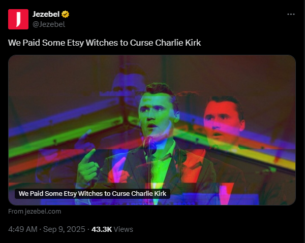Click the Sep 9, 2025 date link
This screenshot has height=243, width=305.
[64, 229]
